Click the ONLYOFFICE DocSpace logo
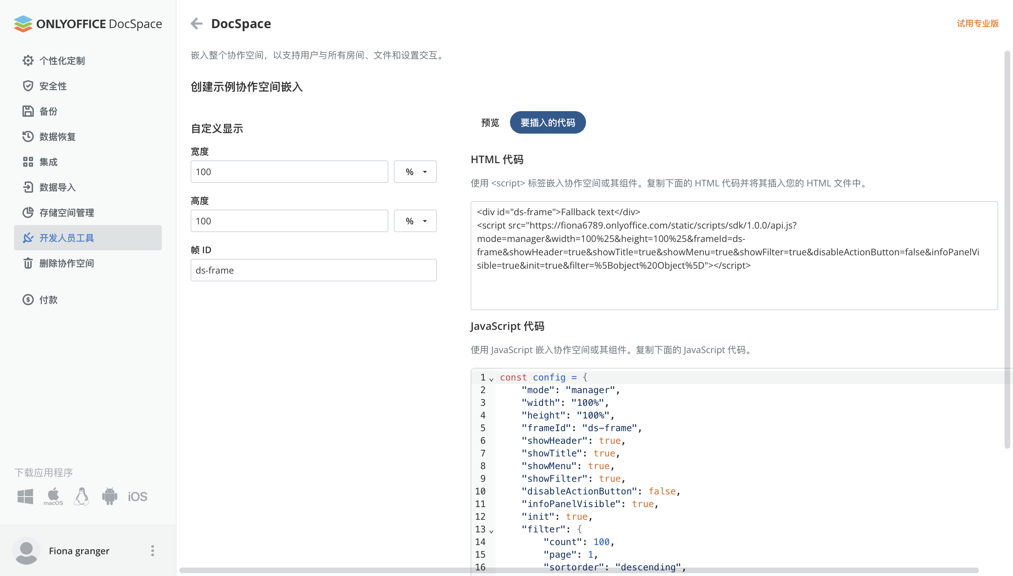The image size is (1013, 576). (88, 24)
